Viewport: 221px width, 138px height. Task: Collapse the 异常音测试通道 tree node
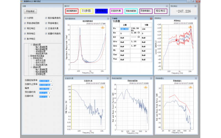[29, 56]
